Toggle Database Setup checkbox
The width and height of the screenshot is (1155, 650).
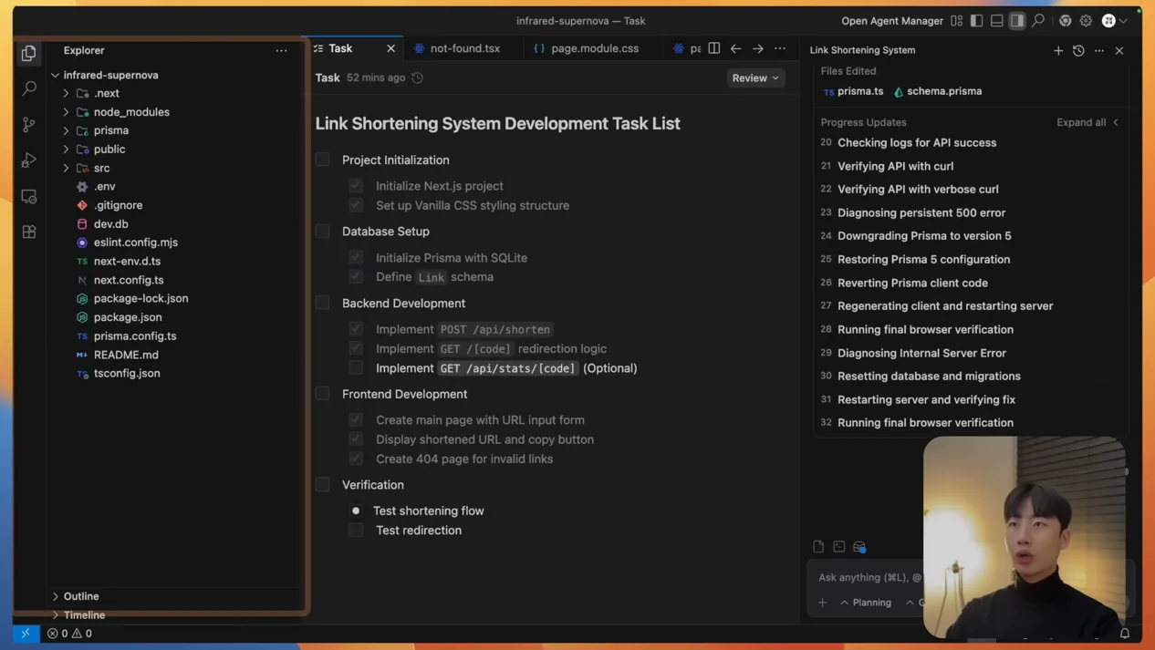pos(323,232)
